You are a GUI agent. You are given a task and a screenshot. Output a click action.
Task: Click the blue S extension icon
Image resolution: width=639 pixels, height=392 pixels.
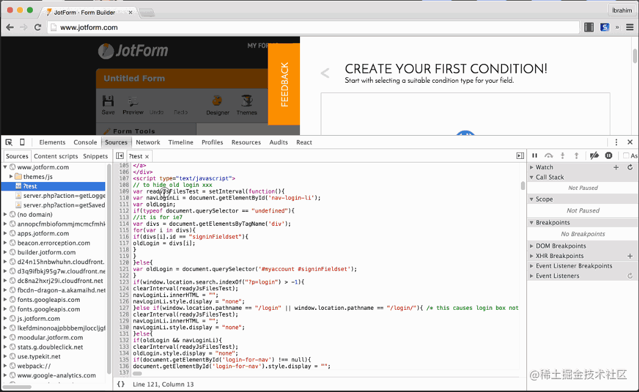click(x=605, y=27)
